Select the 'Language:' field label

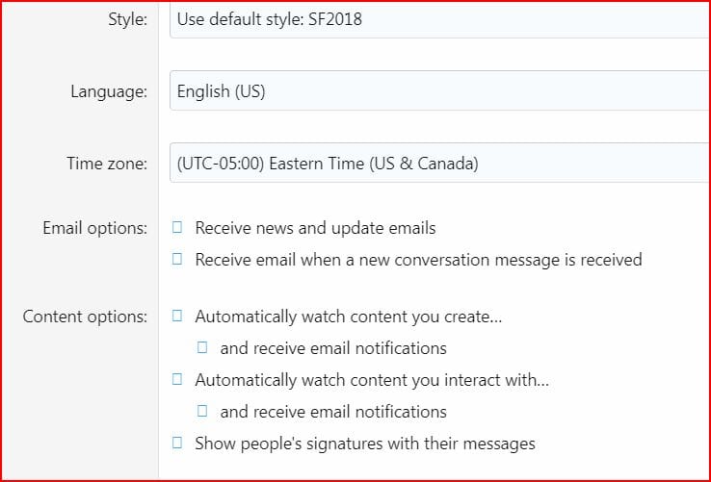click(x=109, y=92)
